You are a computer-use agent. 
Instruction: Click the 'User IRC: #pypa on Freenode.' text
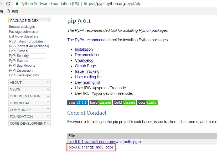[x=101, y=88]
